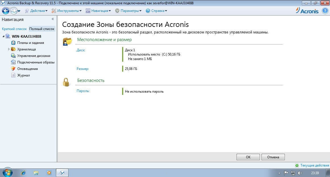
Task: Click the Использовать место (C:) 50,16 ГБ line
Action: [154, 54]
